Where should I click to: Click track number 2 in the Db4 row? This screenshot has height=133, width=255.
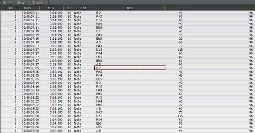16,20
